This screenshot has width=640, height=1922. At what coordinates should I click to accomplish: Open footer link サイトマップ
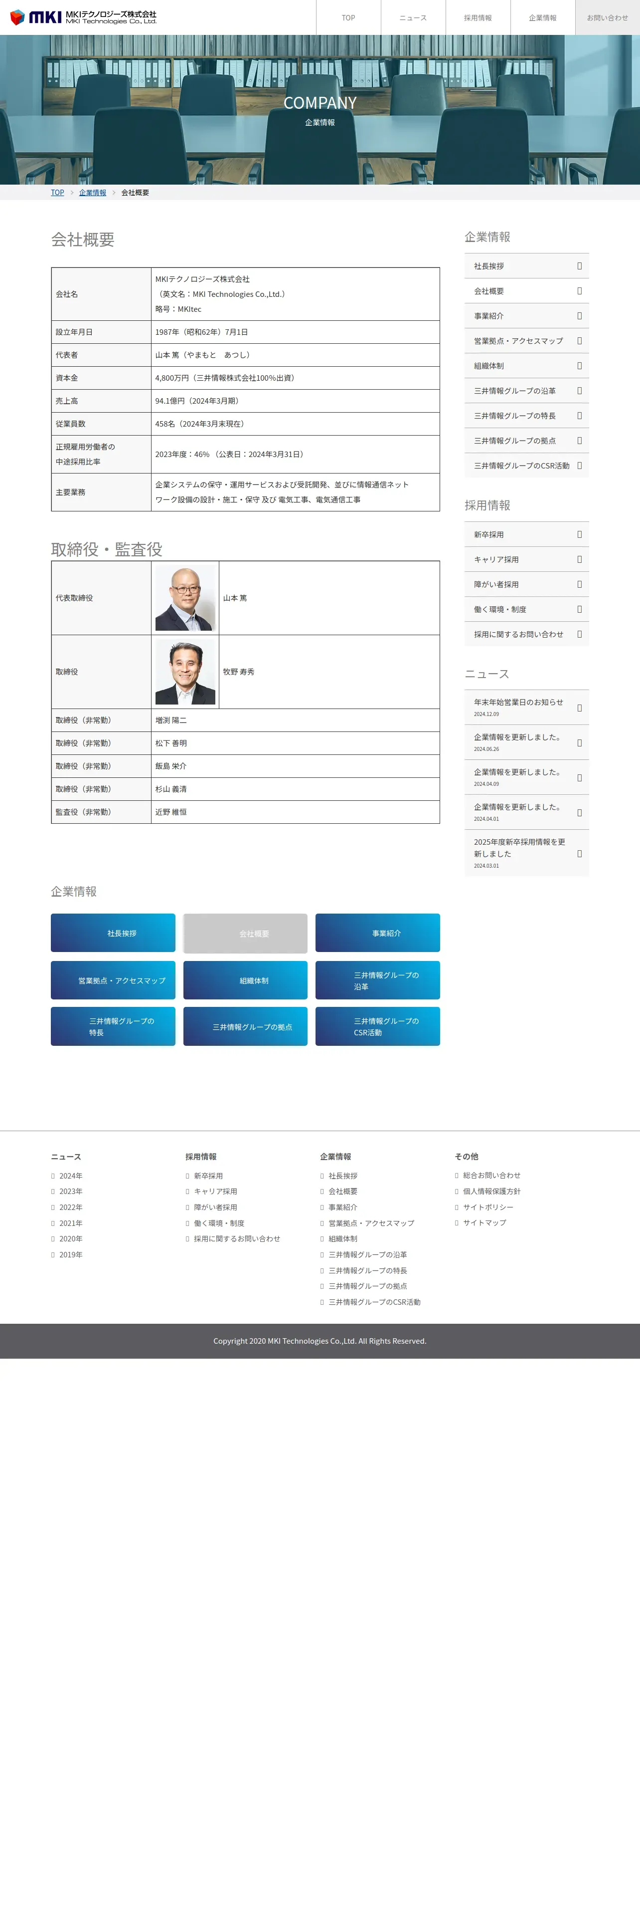pyautogui.click(x=484, y=1223)
